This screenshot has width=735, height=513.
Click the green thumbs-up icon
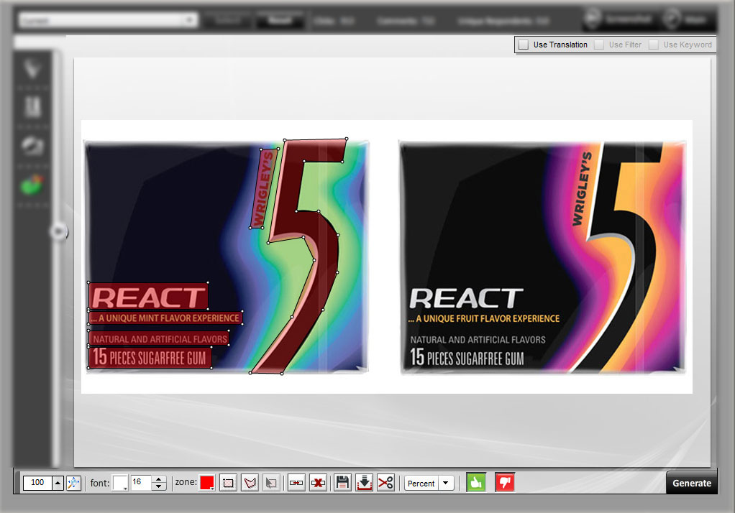(475, 483)
